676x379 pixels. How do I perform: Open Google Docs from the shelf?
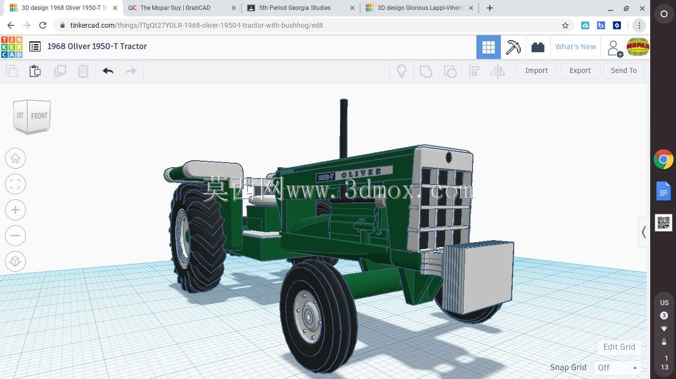(x=664, y=191)
